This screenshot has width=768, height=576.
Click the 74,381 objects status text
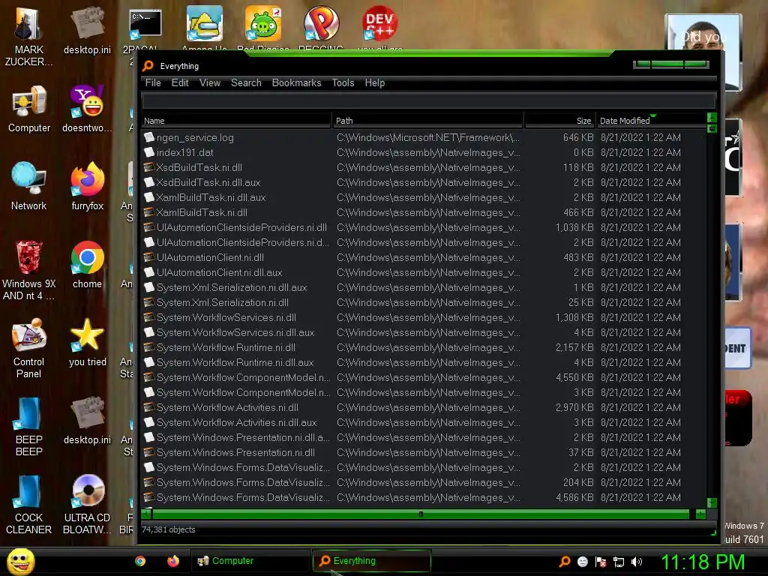click(x=169, y=529)
